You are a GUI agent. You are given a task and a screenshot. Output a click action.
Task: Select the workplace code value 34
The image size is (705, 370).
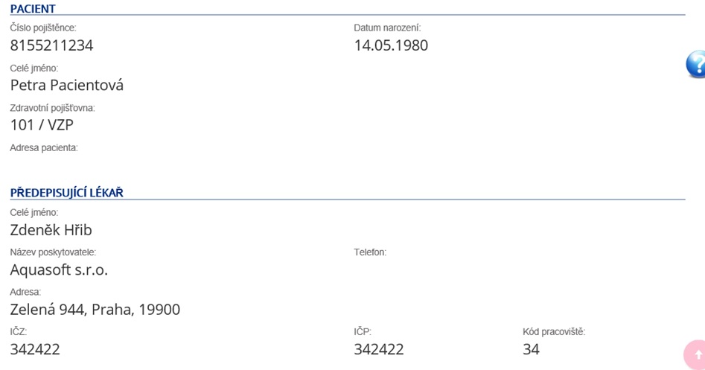coord(531,349)
